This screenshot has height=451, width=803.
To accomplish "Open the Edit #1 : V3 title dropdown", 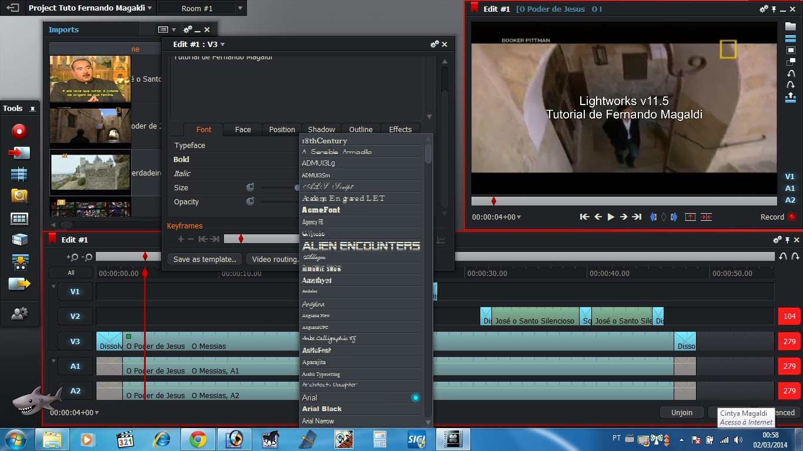I will tap(222, 44).
